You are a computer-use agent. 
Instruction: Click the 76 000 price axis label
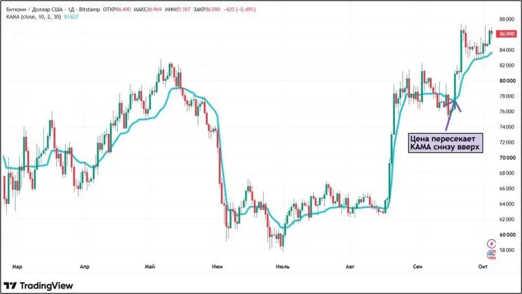(x=507, y=111)
